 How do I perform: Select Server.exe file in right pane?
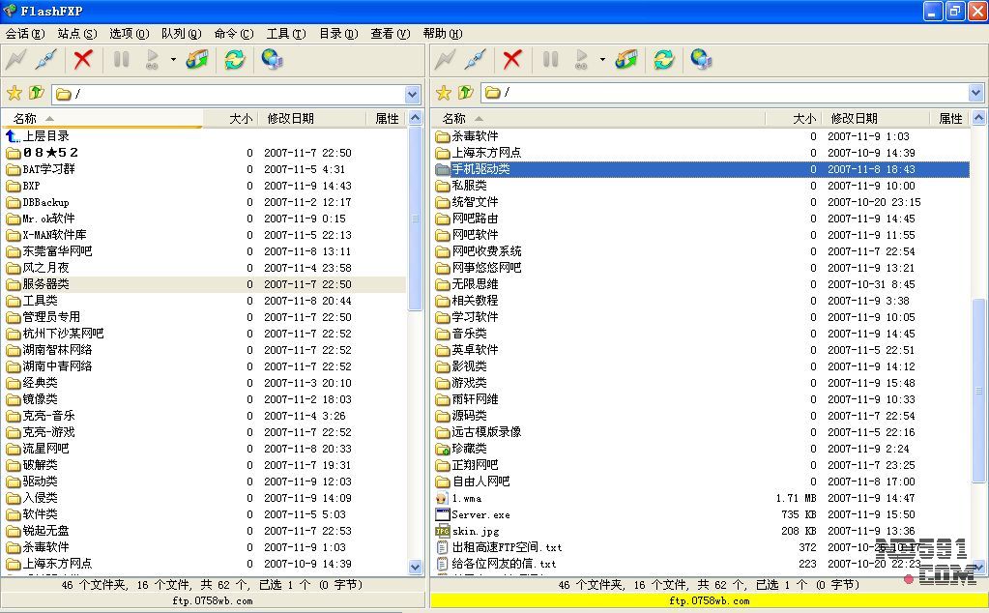click(480, 514)
